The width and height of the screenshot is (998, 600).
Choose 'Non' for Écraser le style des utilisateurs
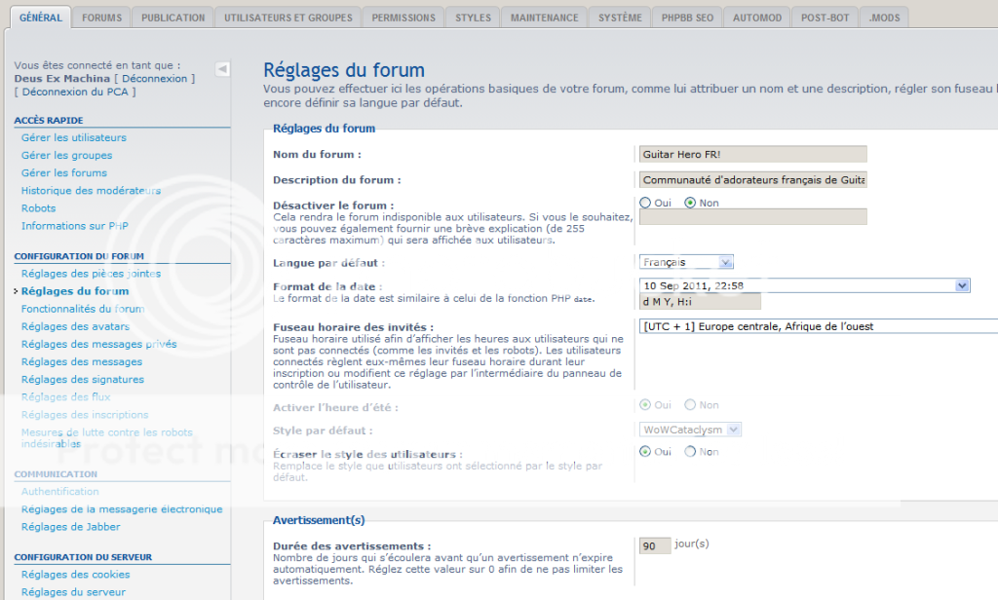[x=690, y=452]
